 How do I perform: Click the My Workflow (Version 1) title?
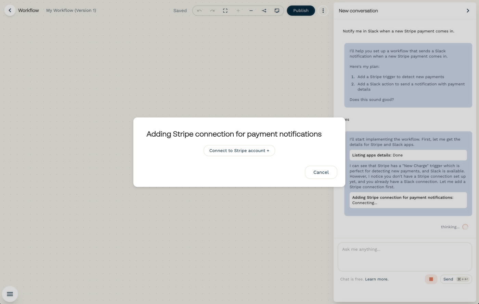click(71, 11)
